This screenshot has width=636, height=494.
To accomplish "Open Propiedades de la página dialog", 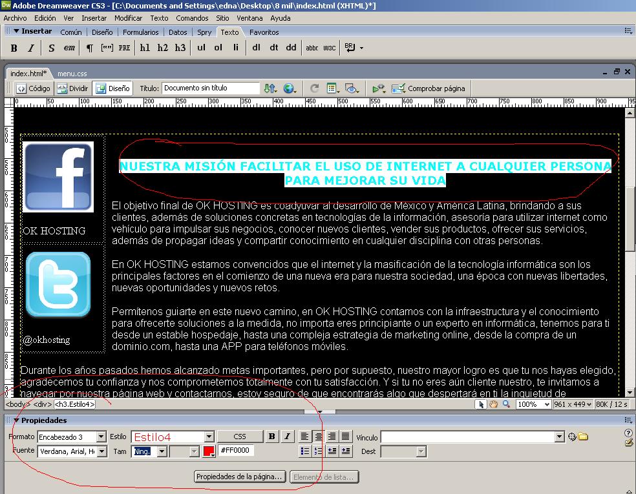I will 240,477.
